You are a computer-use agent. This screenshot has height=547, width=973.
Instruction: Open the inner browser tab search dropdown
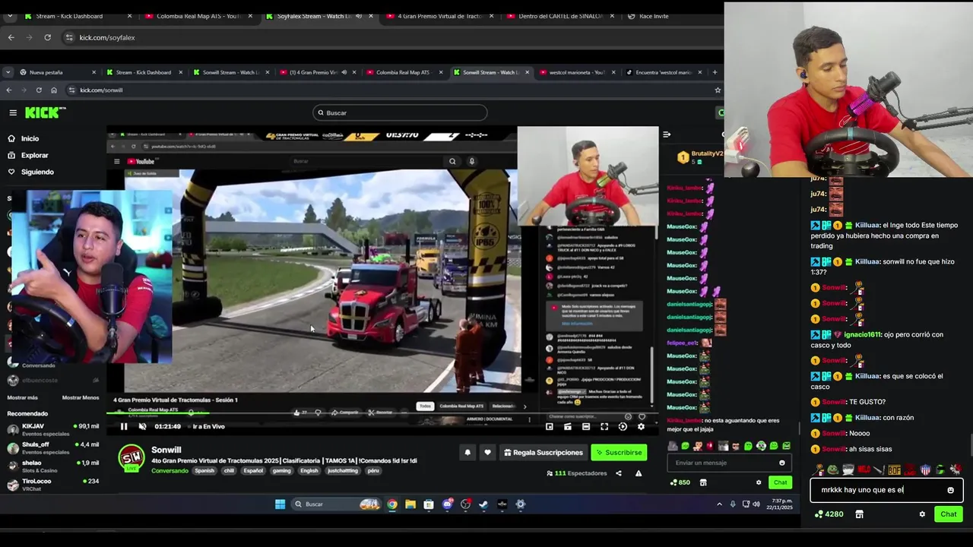(8, 72)
